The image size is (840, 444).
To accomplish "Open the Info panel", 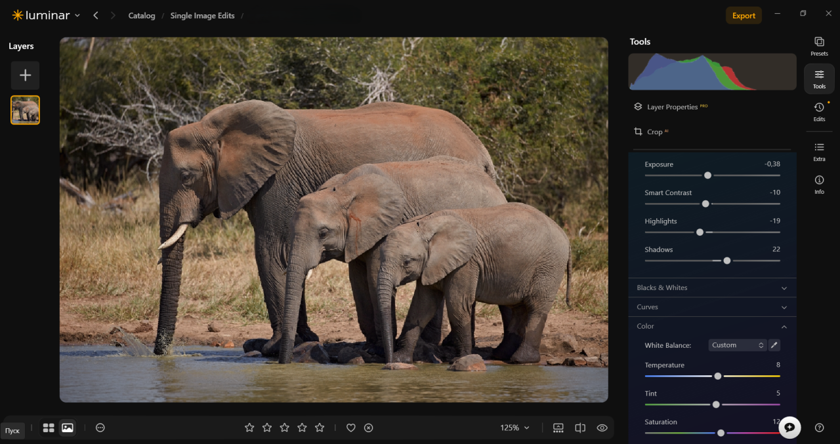I will point(819,184).
